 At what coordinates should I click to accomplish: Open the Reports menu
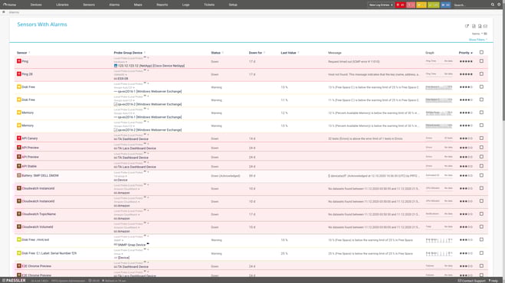[162, 5]
